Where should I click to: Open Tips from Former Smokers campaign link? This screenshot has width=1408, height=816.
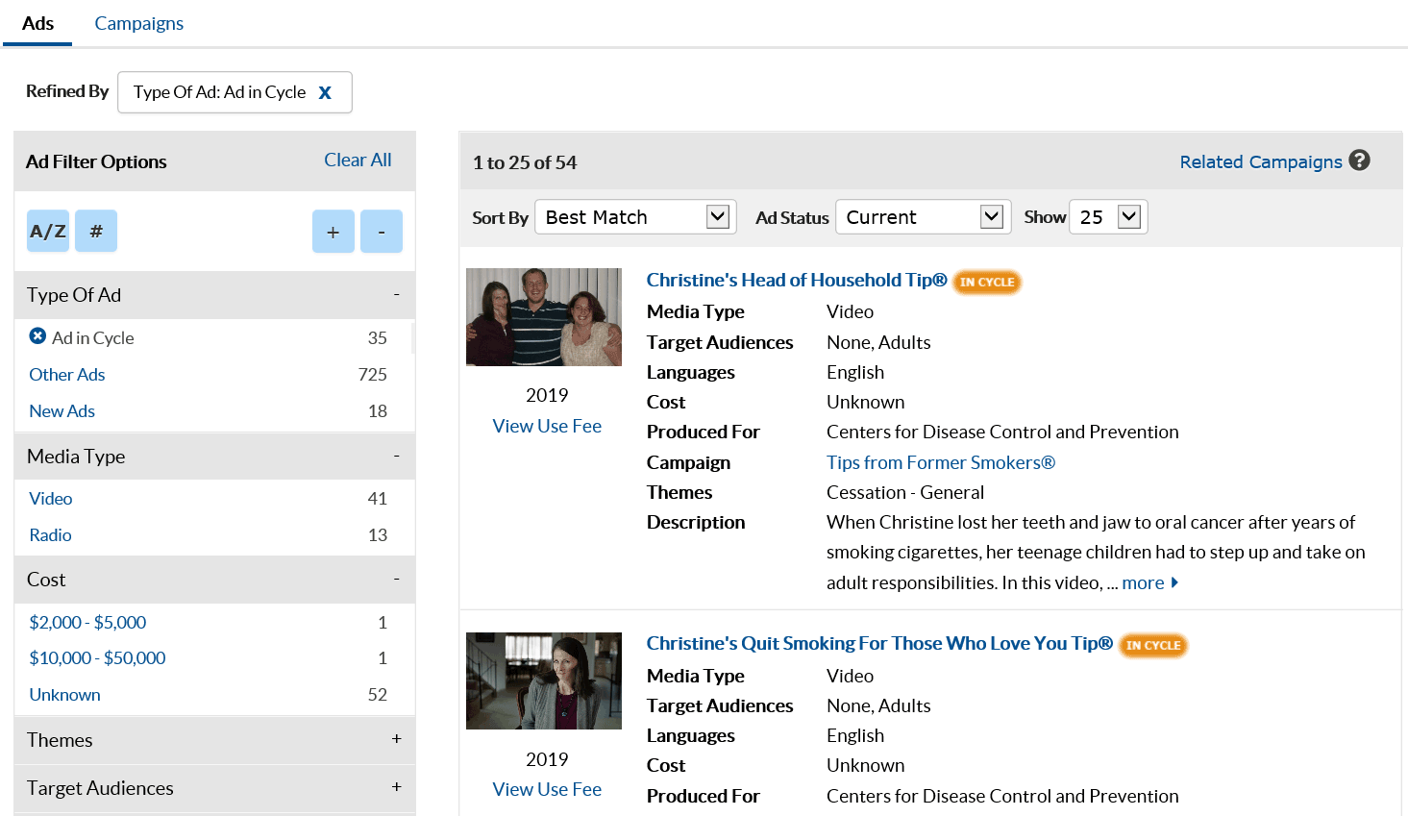[940, 462]
